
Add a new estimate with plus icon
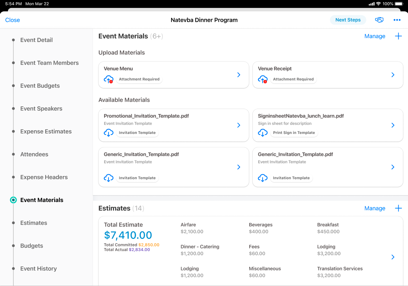click(x=398, y=208)
